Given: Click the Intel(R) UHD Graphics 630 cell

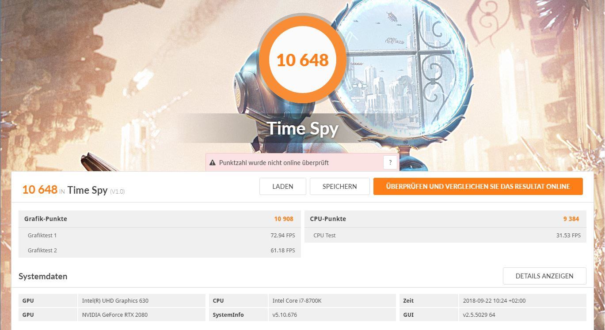Looking at the screenshot, I should click(141, 300).
